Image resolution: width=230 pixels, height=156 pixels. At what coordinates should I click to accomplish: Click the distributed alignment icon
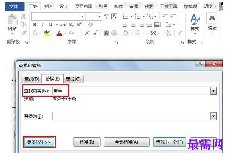(158, 25)
